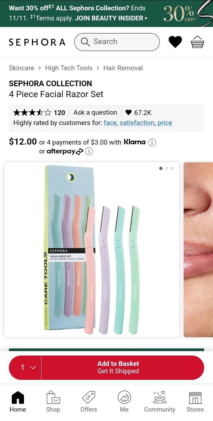The height and width of the screenshot is (421, 213).
Task: Click the Afterpay info icon
Action: click(x=89, y=151)
